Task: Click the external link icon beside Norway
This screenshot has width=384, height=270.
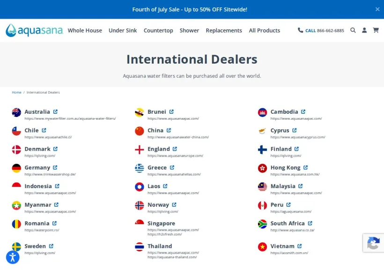Action: click(174, 204)
